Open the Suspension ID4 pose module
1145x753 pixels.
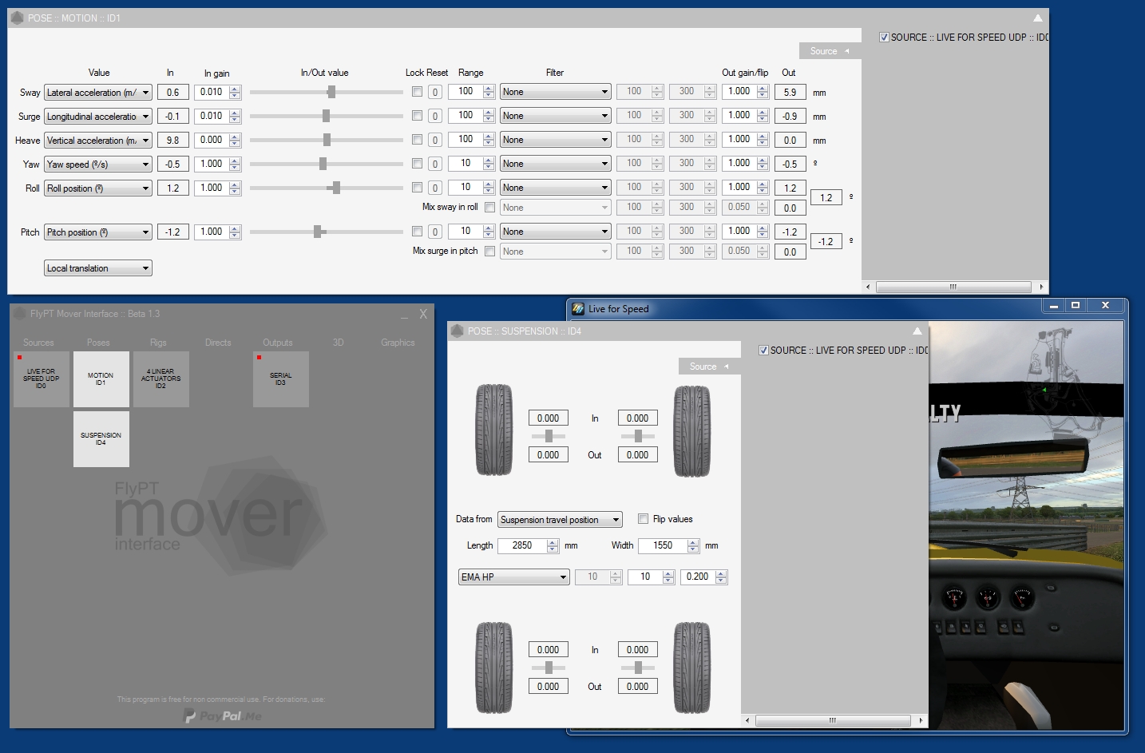[101, 439]
